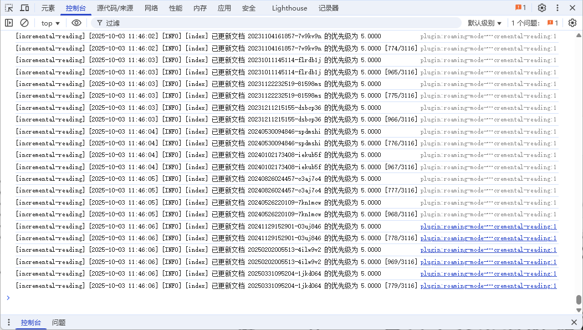
Task: Open source link of the [965/3116] log row
Action: [489, 72]
